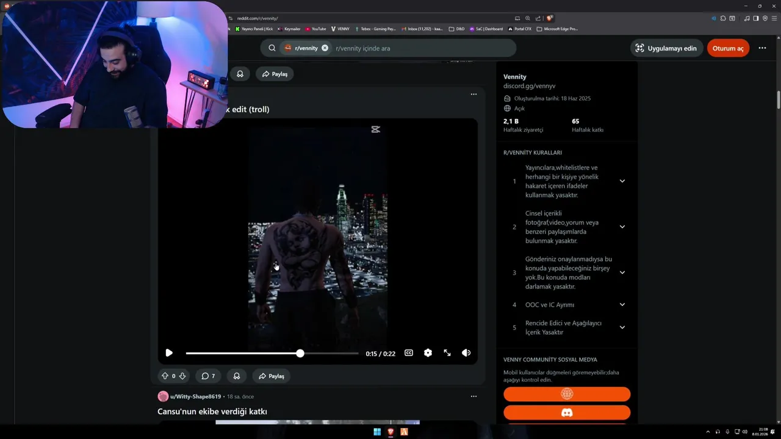Remove the r/vennity search filter chip
This screenshot has width=781, height=439.
coord(325,48)
